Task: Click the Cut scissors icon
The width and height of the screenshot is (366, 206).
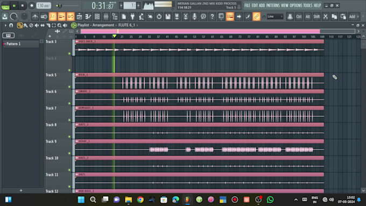Action: [x=326, y=17]
